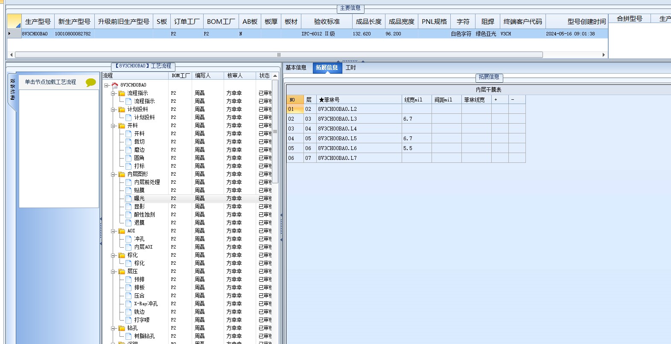Click the folder icon for 开料

coord(122,125)
